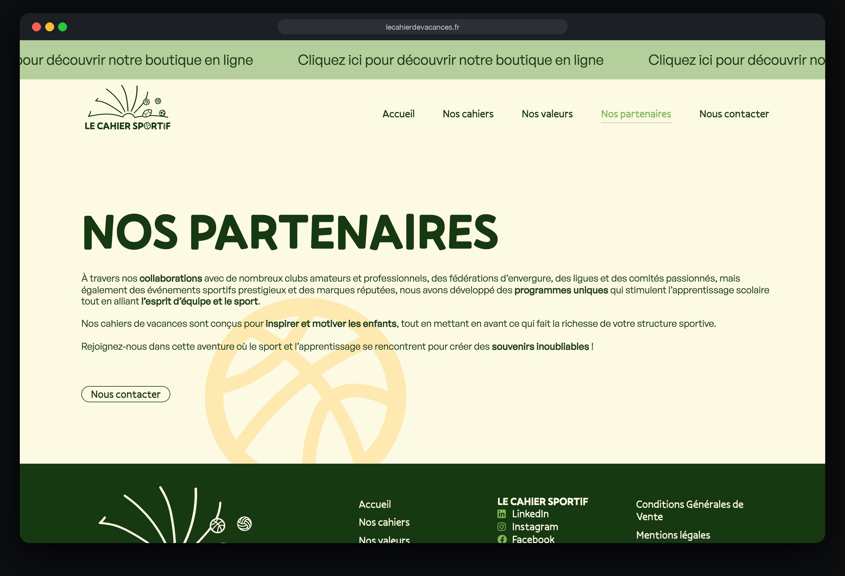The height and width of the screenshot is (576, 845).
Task: Open Nos valeurs in the top navigation
Action: tap(547, 114)
